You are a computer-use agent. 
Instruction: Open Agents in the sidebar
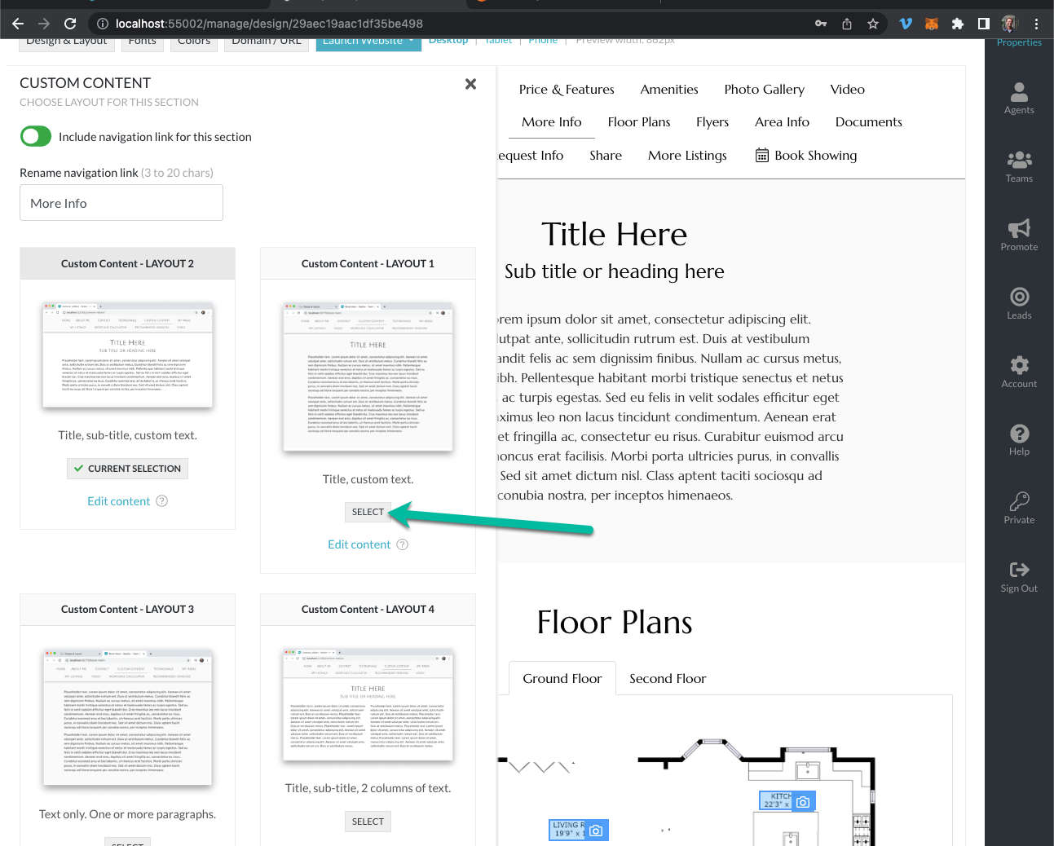(x=1019, y=98)
